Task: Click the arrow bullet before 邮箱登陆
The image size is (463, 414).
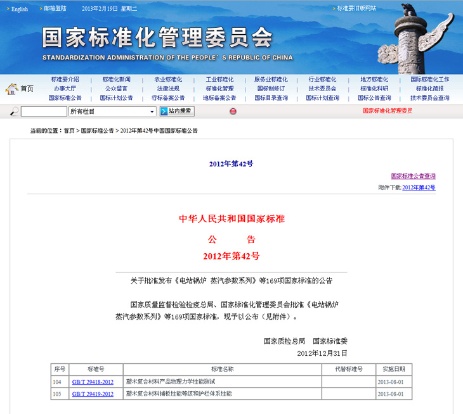Action: (39, 9)
